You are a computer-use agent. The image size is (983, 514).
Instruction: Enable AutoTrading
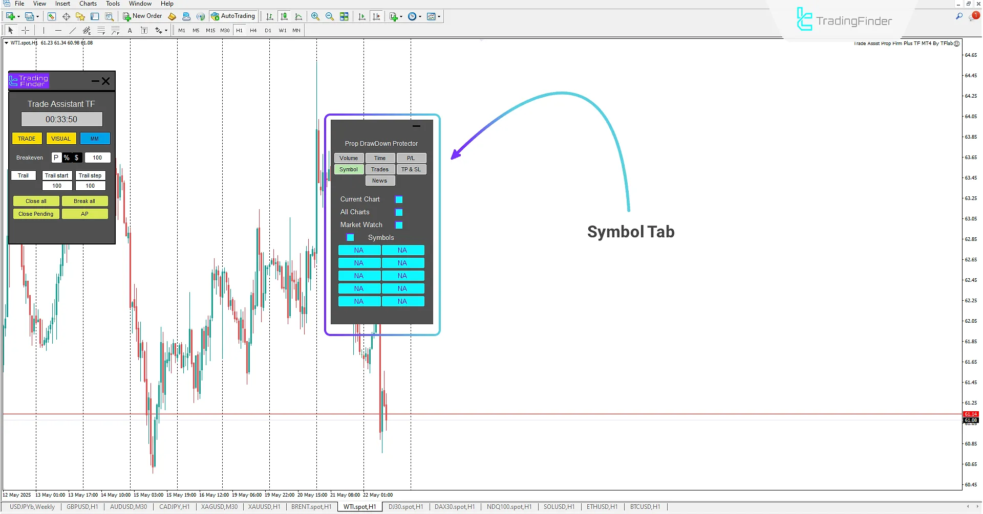tap(233, 16)
